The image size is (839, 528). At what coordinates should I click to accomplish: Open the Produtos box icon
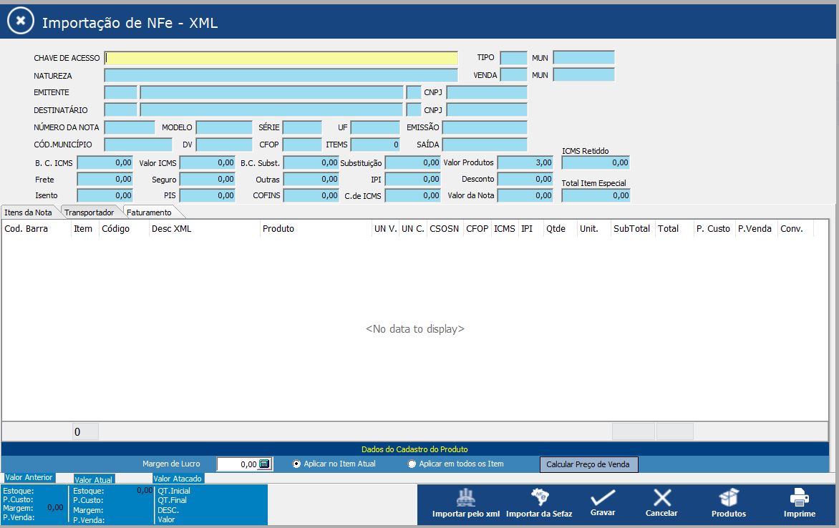coord(728,498)
